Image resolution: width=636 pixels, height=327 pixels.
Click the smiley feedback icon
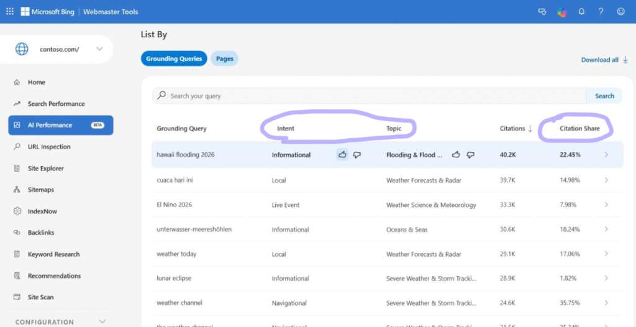coord(620,12)
